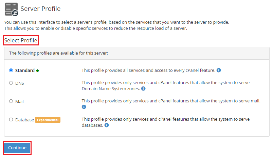Choose the Database profile radio button
The height and width of the screenshot is (159, 273).
tap(11, 119)
